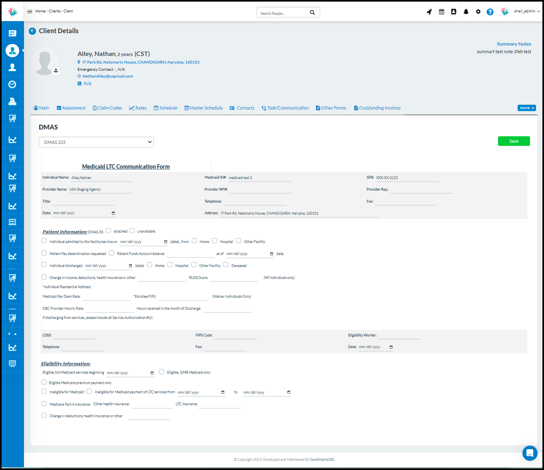This screenshot has height=470, width=544.
Task: Tick the Deceased checkbox
Action: [x=226, y=265]
